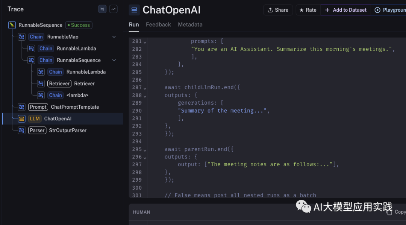
Task: Click the Parser type badge
Action: (x=37, y=130)
